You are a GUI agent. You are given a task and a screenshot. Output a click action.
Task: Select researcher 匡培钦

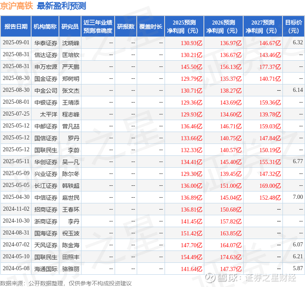(70, 55)
